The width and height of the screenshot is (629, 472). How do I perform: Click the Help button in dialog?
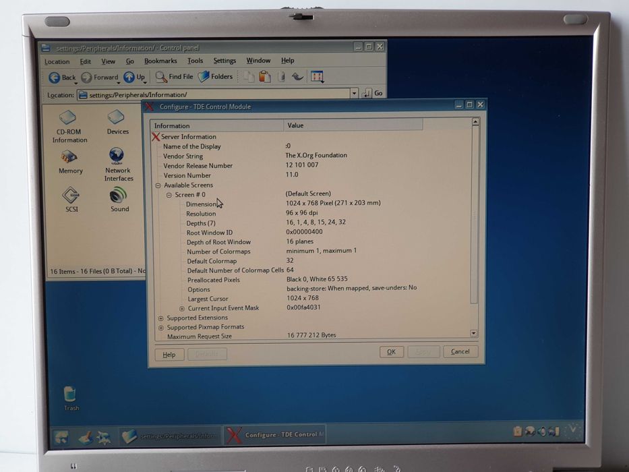(169, 355)
